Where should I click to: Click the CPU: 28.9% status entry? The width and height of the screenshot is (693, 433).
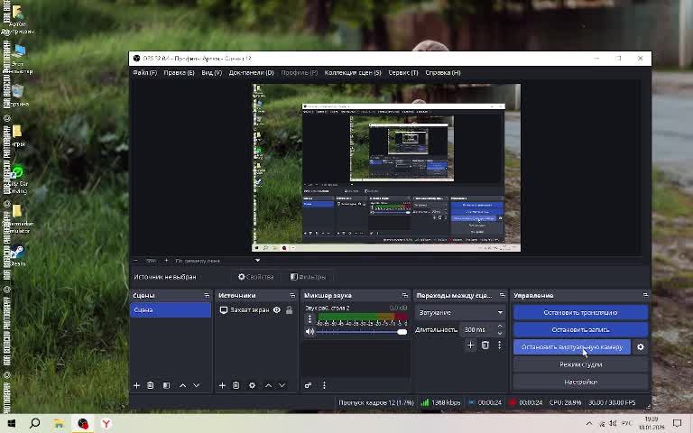565,402
